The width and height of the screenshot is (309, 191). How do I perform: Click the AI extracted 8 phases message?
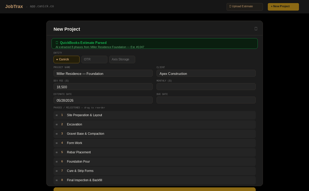tap(100, 47)
